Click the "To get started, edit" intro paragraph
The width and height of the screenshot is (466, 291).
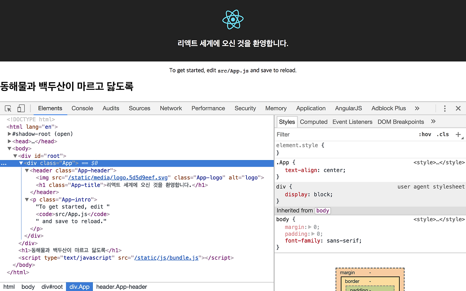click(x=233, y=70)
